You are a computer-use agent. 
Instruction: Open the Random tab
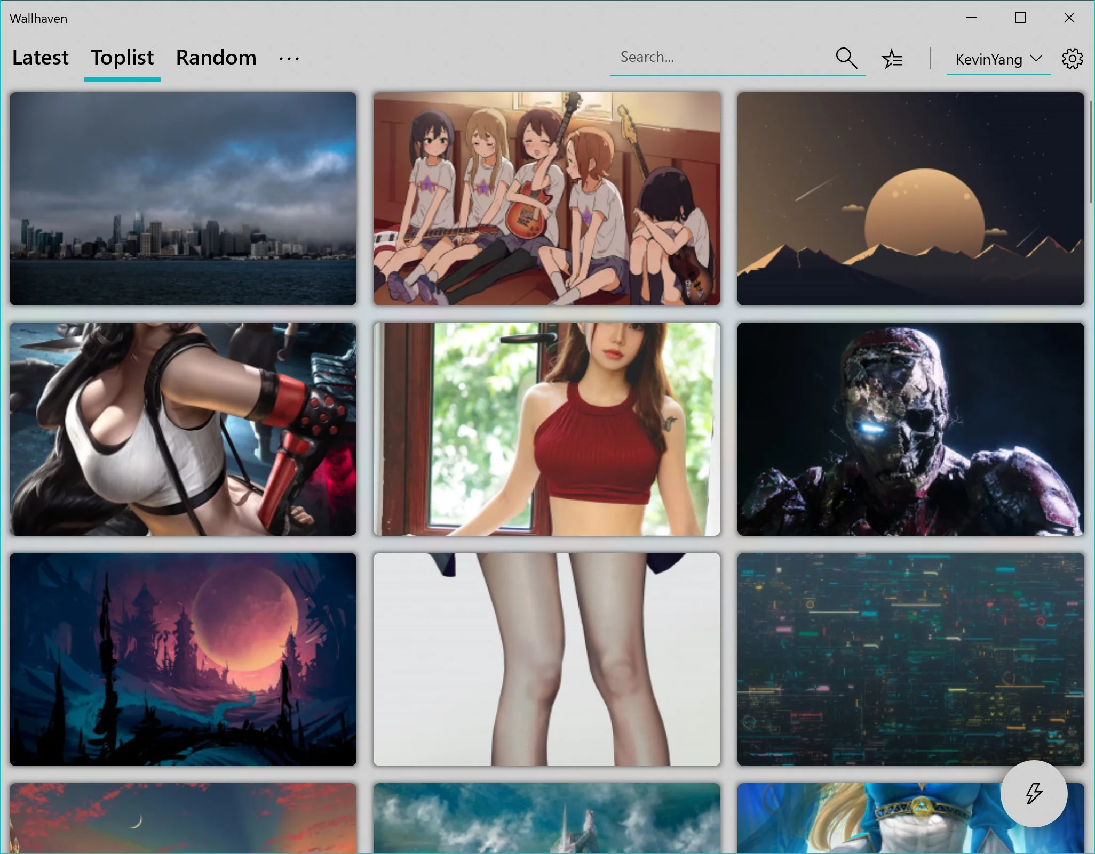click(x=216, y=58)
